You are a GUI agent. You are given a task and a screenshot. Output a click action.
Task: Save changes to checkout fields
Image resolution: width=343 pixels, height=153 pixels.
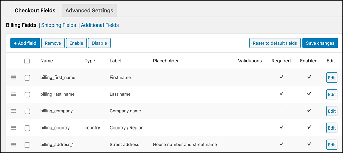click(320, 43)
